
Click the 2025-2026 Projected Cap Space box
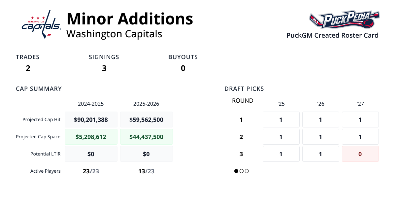146,137
